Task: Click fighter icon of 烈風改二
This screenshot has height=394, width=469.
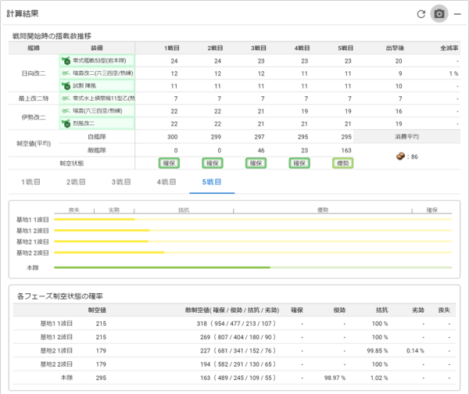Action: pos(66,124)
